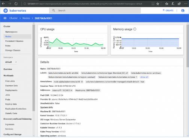This screenshot has width=189, height=138.
Task: Click the browser refresh icon
Action: 16,4
